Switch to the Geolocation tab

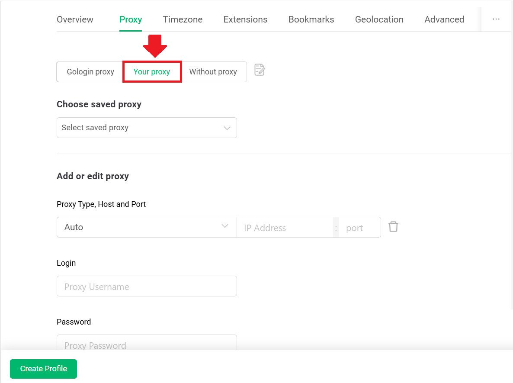[379, 19]
